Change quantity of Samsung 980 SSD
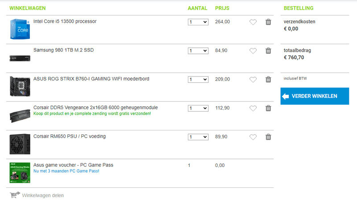This screenshot has width=357, height=207. pos(198,51)
